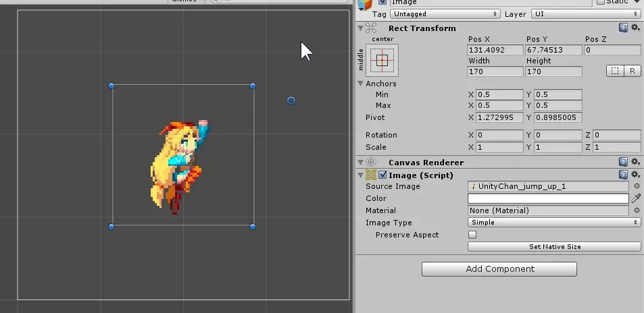Toggle blueprint mode button in Rect Transform
The height and width of the screenshot is (313, 644).
click(615, 71)
